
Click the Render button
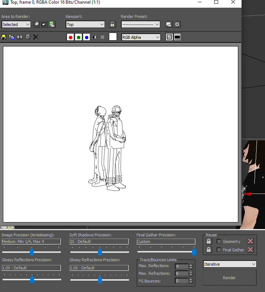point(229,278)
